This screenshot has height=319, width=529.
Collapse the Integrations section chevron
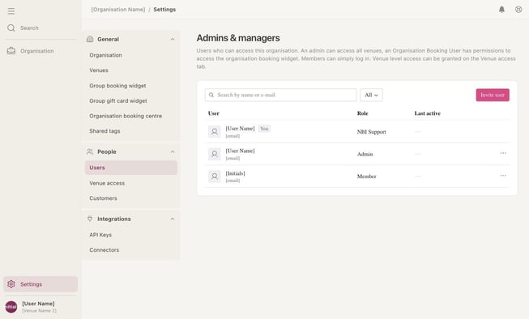click(173, 219)
